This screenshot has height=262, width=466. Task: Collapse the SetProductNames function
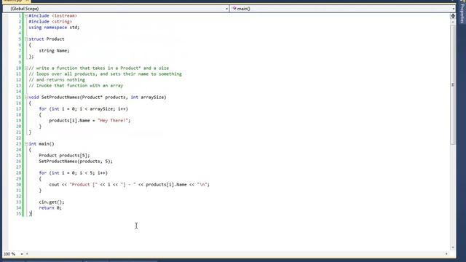coord(26,97)
